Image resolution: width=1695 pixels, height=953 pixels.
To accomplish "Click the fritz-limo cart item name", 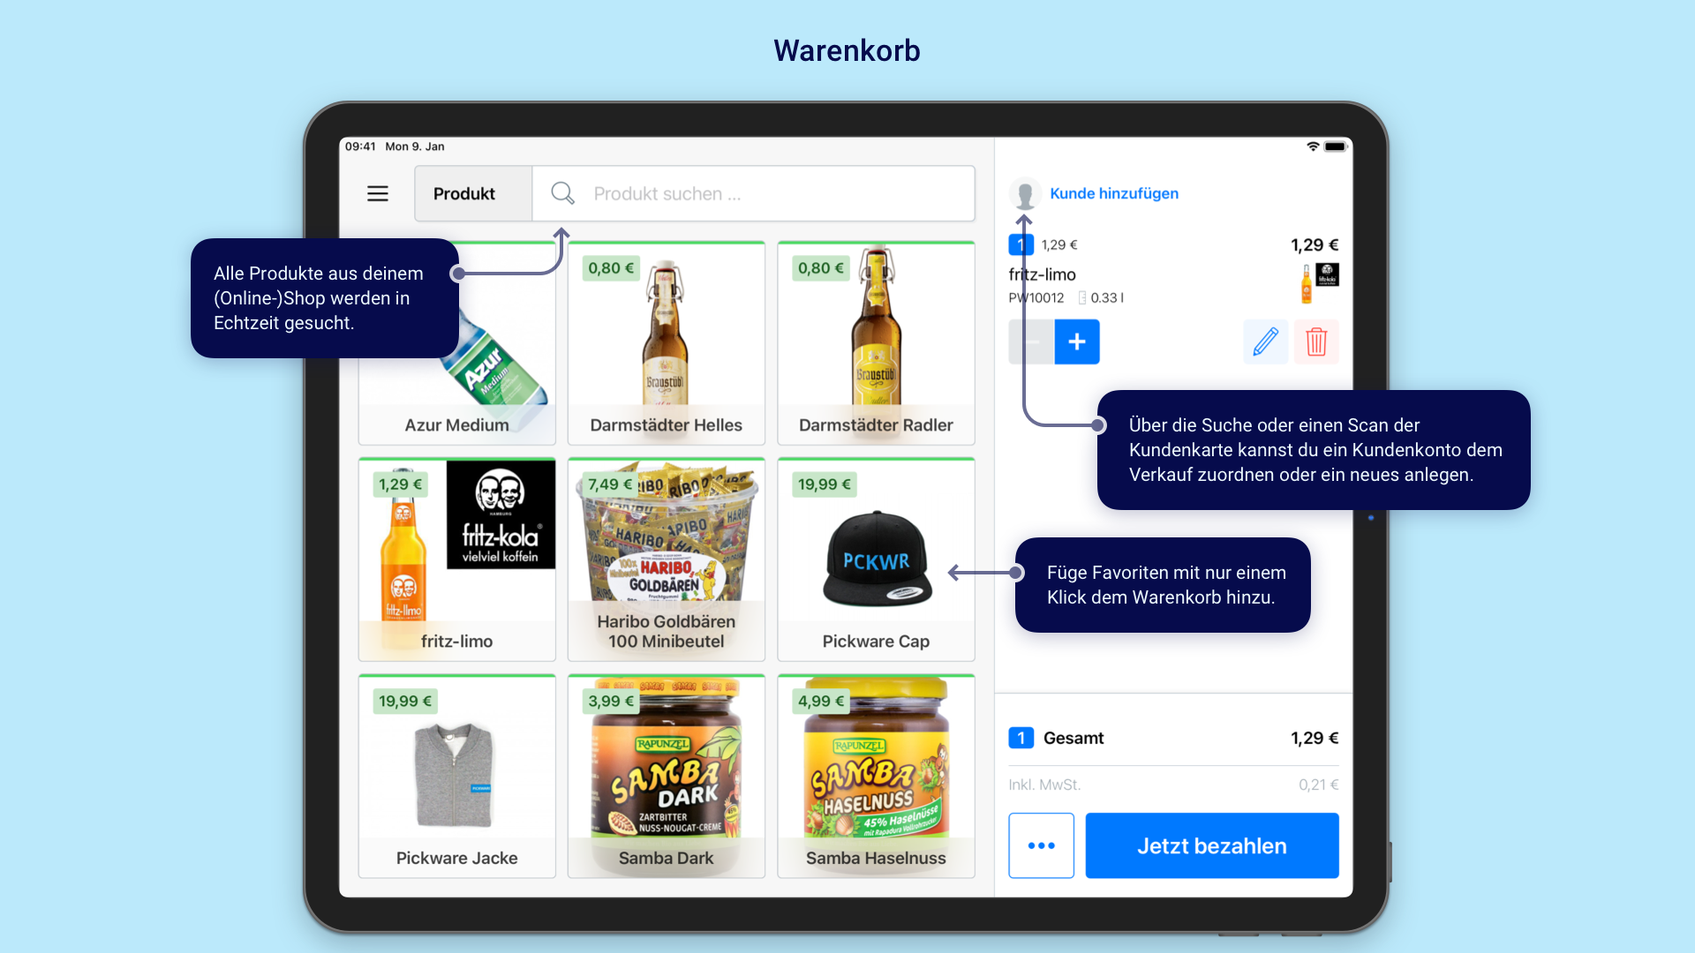I will [x=1043, y=274].
